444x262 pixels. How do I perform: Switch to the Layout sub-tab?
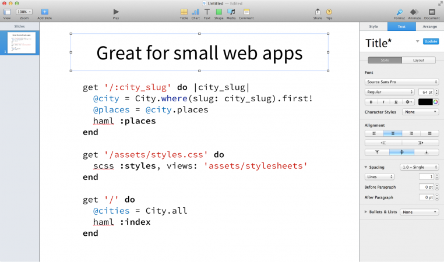418,60
